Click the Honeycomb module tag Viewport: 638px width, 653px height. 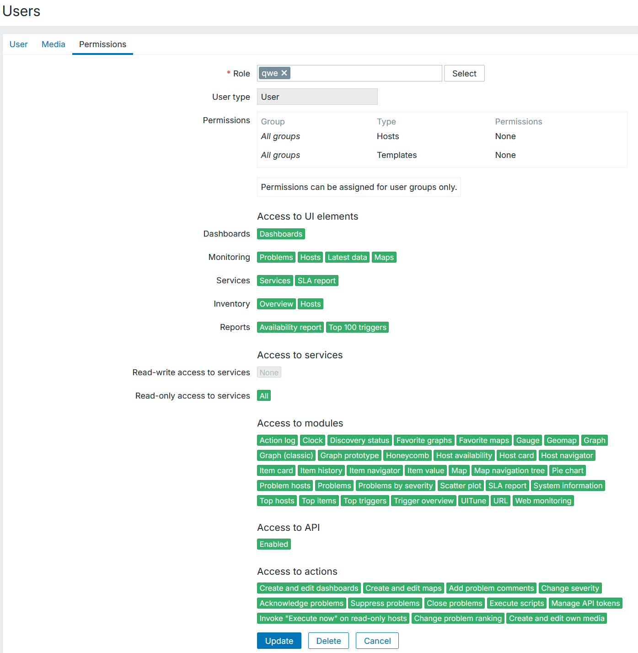[x=407, y=455]
